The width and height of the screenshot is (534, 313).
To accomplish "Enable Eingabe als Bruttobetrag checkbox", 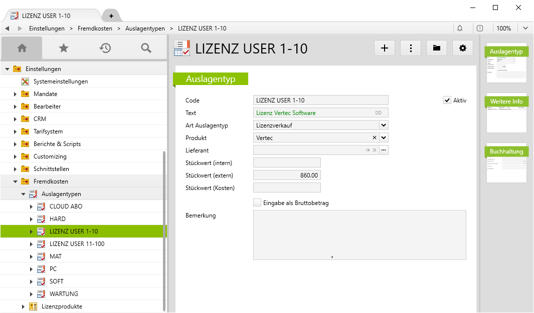I will click(x=257, y=203).
